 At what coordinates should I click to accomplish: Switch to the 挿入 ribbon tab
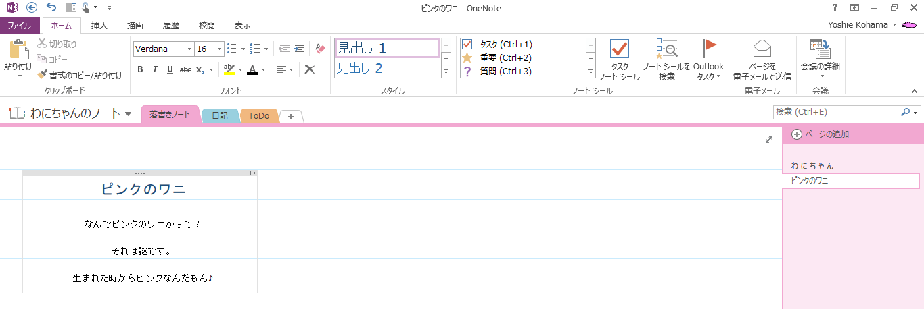(x=99, y=26)
